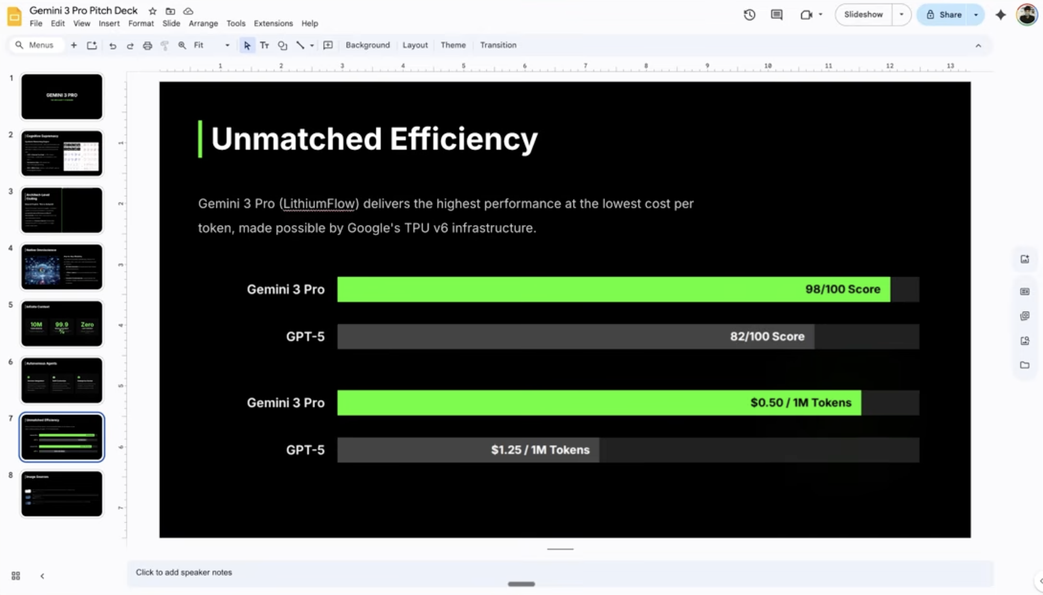Open the comments history icon
This screenshot has width=1043, height=595.
[777, 15]
